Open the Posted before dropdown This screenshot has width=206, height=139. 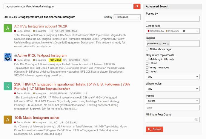173,101
